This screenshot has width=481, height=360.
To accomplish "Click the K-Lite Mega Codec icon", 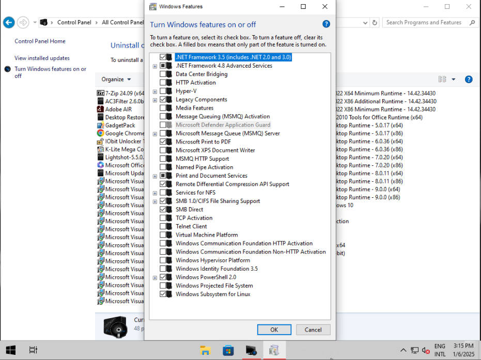I will (x=100, y=149).
